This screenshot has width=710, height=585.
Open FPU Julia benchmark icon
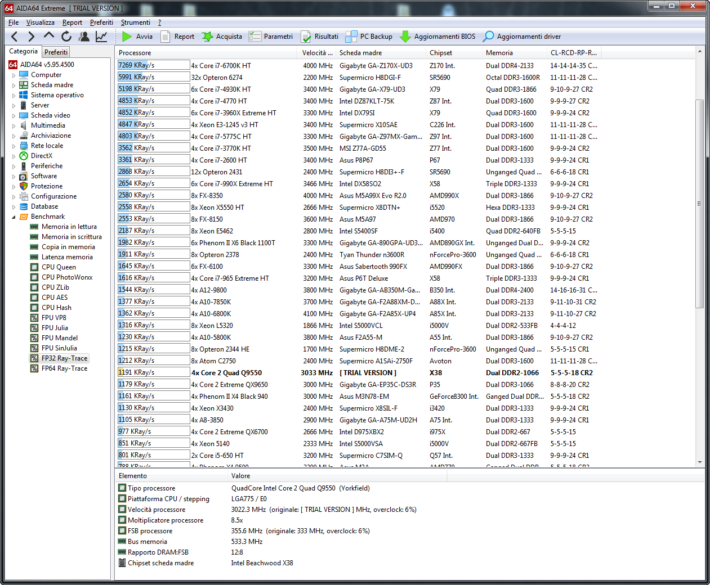34,328
